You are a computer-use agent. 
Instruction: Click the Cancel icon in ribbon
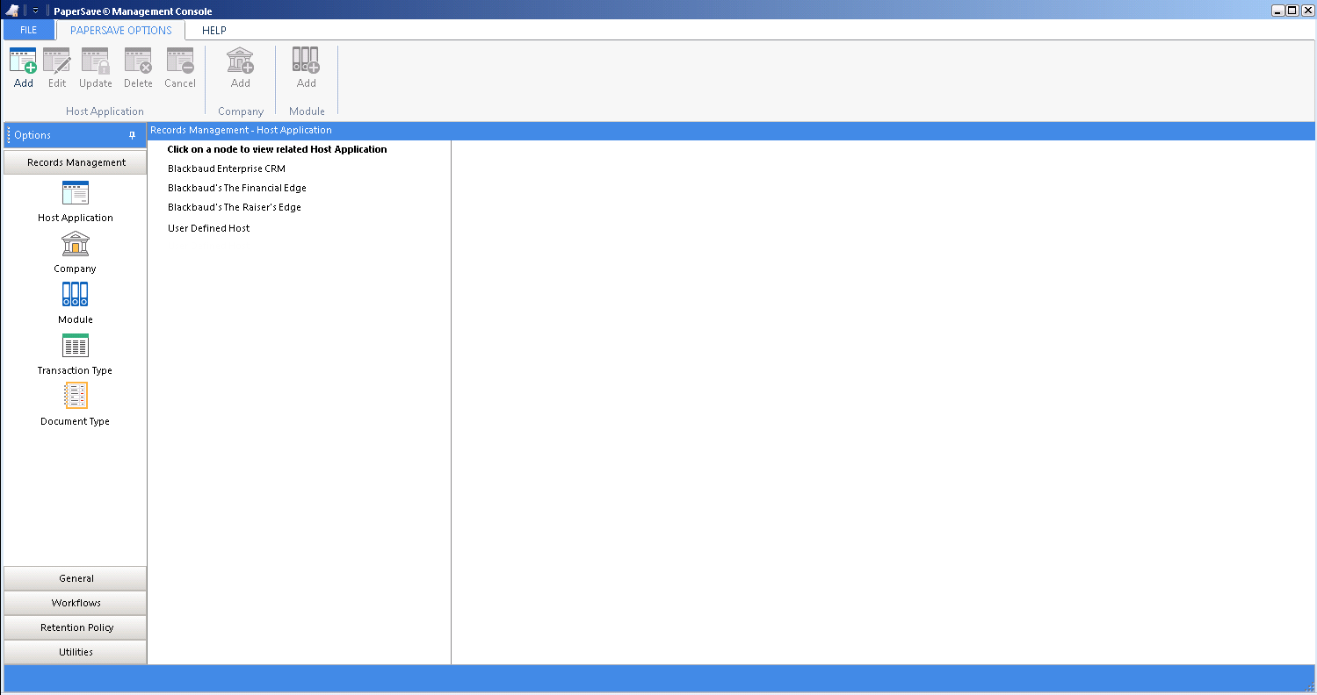click(180, 61)
